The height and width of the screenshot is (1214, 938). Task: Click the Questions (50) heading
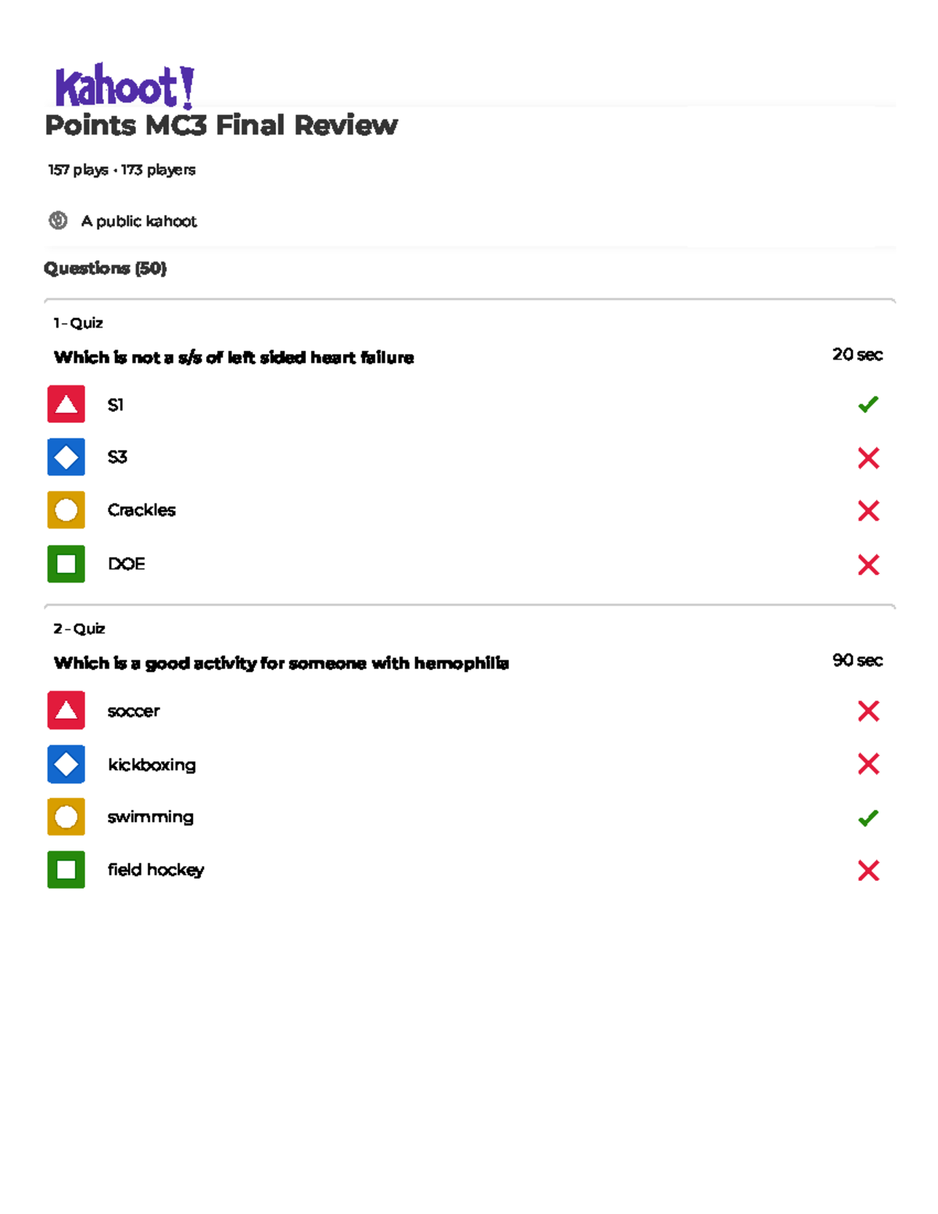106,268
